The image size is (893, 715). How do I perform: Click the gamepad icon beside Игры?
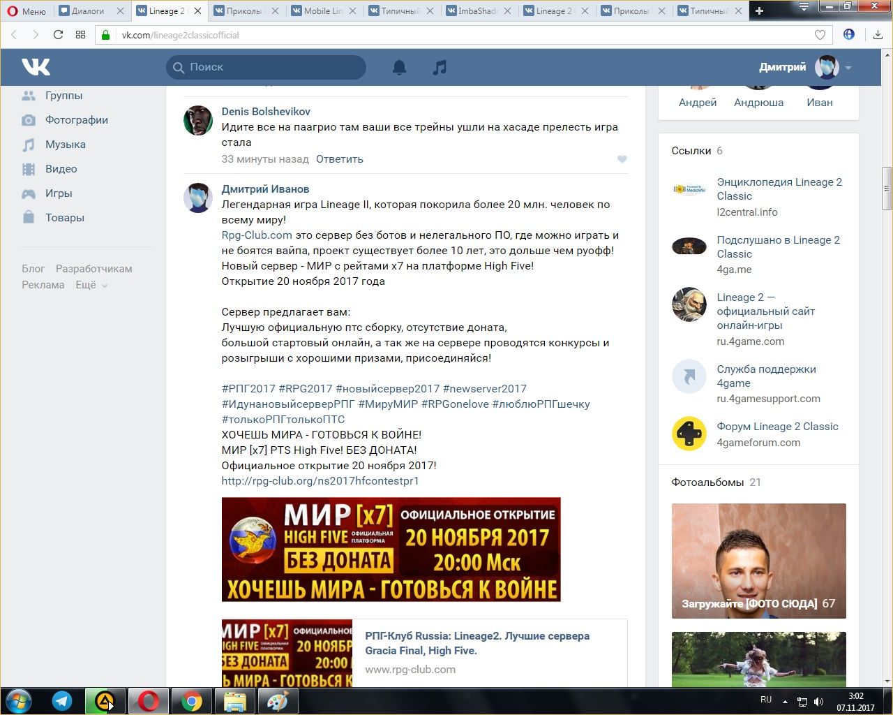click(x=29, y=193)
